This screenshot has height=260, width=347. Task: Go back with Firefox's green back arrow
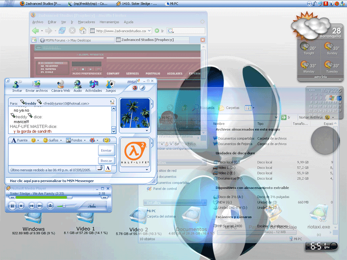35,31
